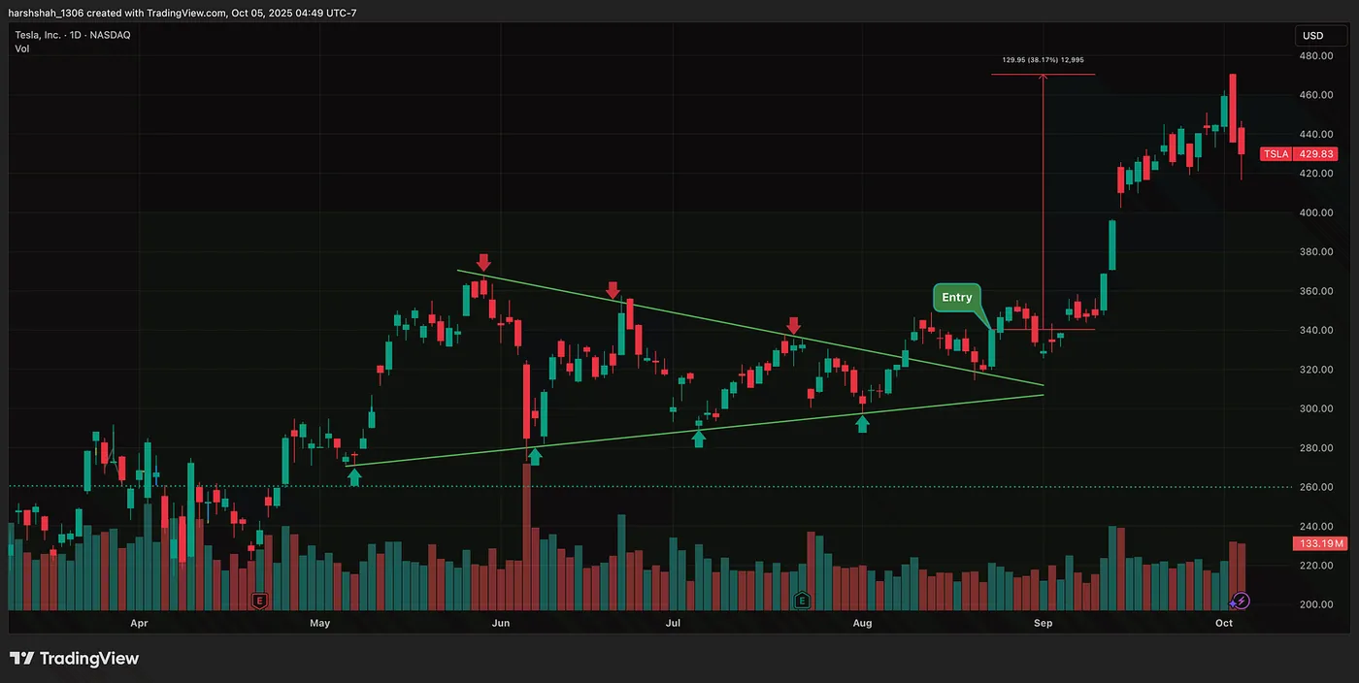Click the Sep label on the time axis
The width and height of the screenshot is (1359, 683).
[x=1043, y=623]
